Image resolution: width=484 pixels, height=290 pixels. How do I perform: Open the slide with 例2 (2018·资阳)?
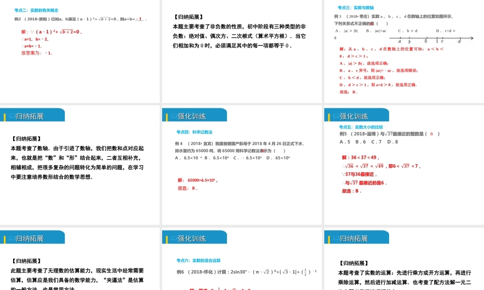[x=80, y=51]
